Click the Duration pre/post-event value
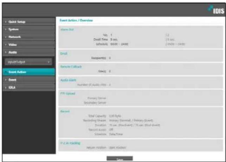 tap(135, 125)
